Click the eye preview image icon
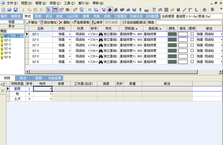Screen dimensions: 223x145 click(x=68, y=10)
